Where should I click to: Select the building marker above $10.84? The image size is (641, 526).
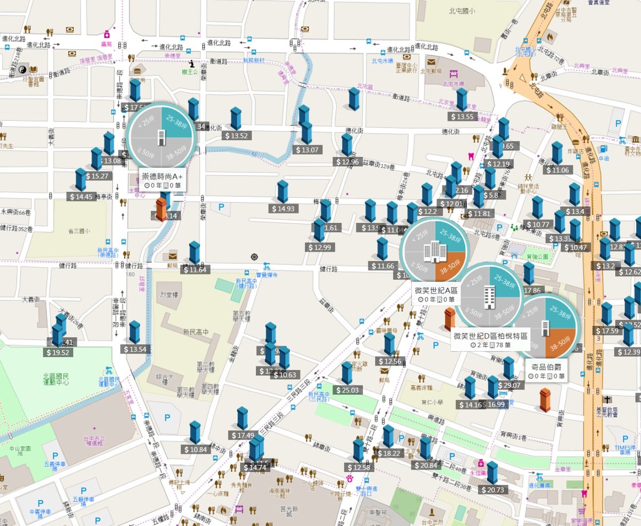point(195,433)
